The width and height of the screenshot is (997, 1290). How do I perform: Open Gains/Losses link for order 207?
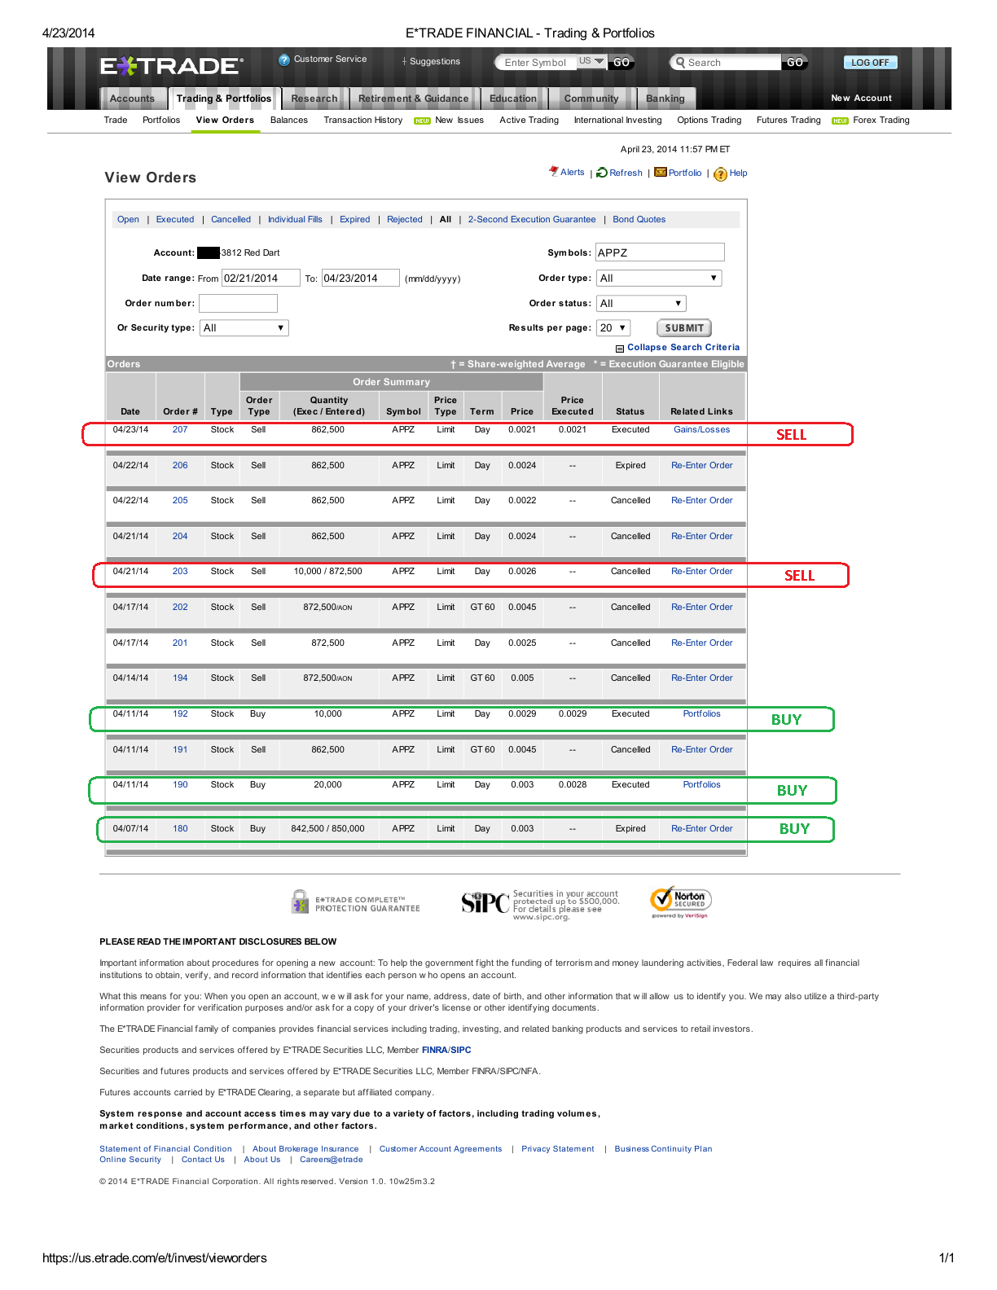701,430
